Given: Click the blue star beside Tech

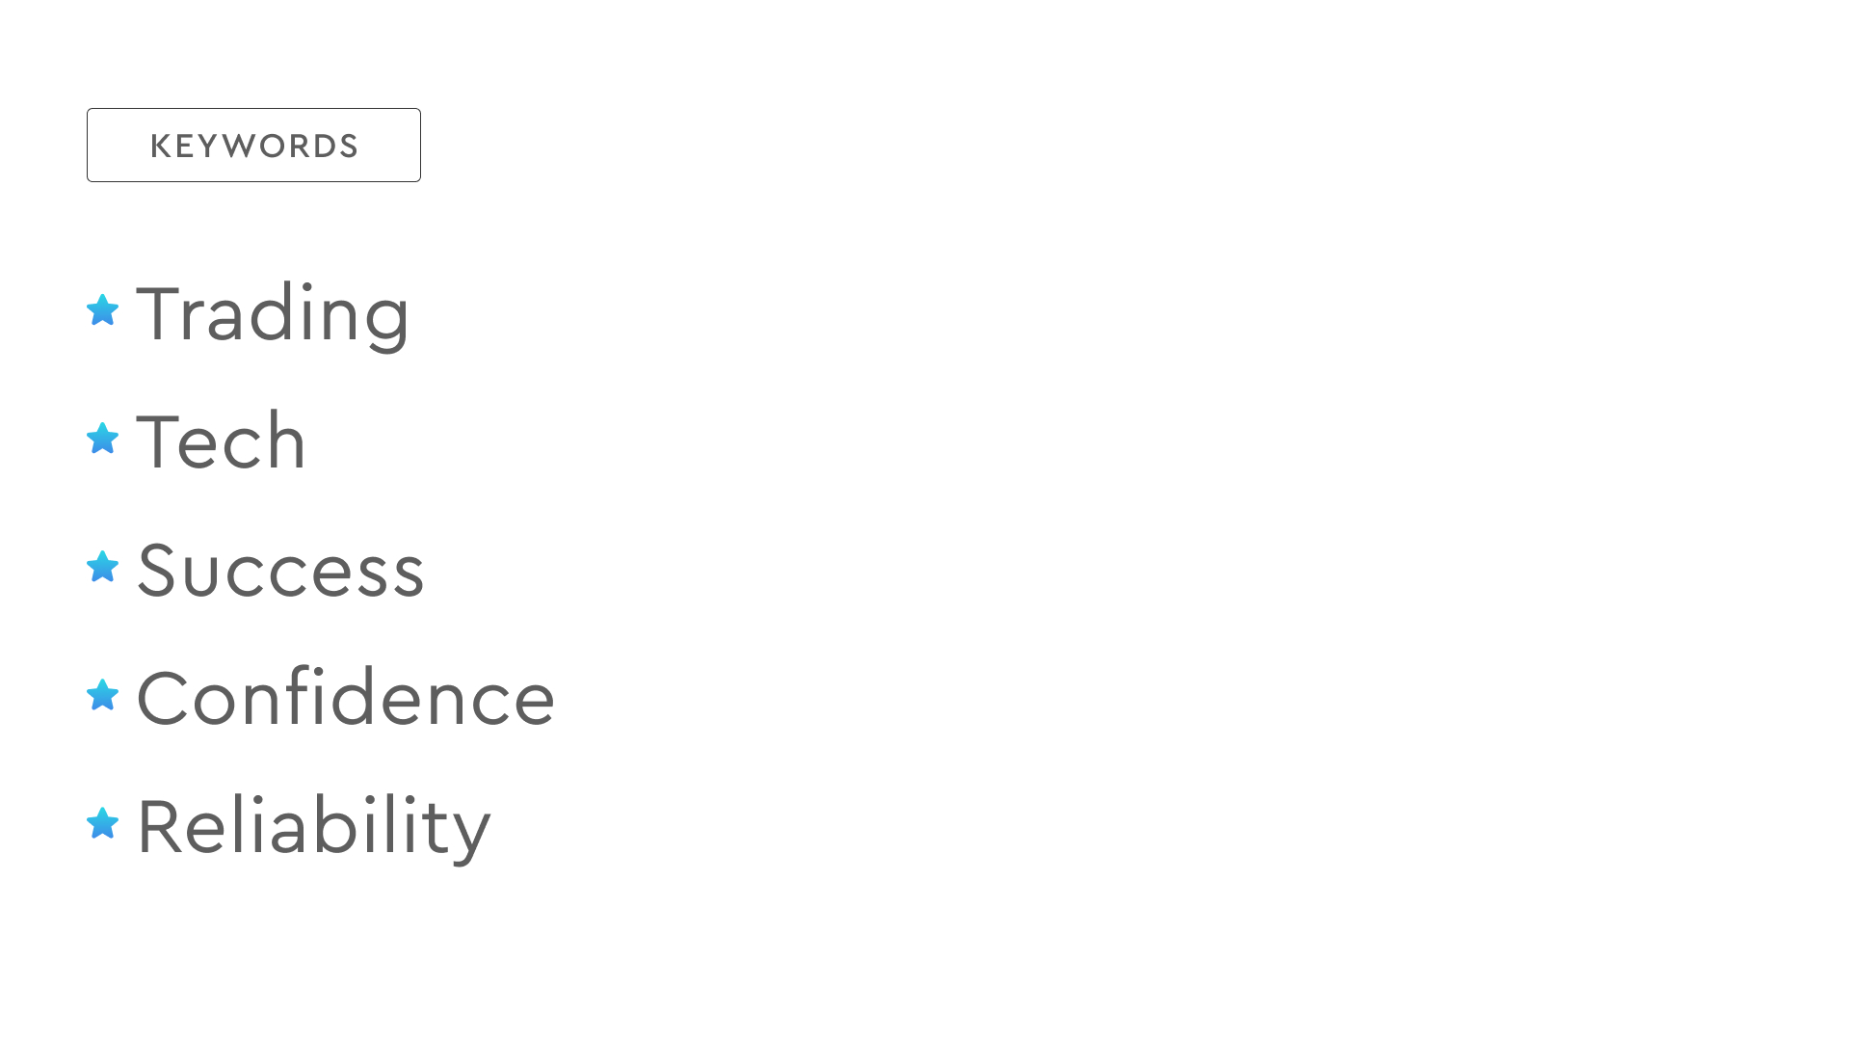Looking at the screenshot, I should (x=102, y=439).
